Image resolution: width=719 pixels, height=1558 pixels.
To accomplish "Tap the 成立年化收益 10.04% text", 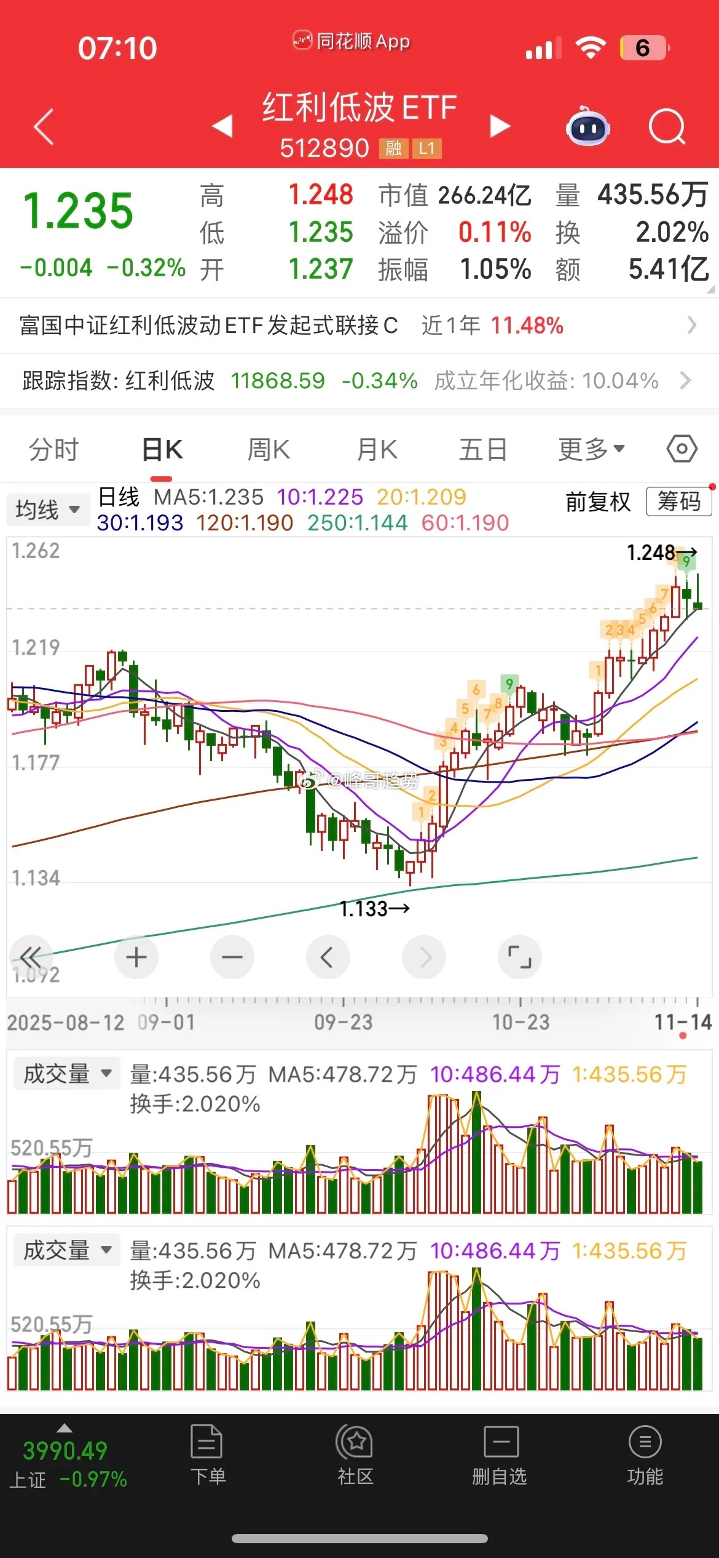I will (x=546, y=380).
